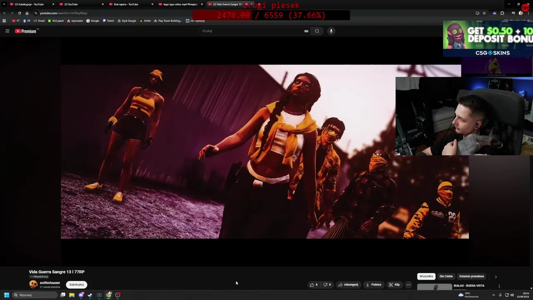Create a clip with Klip button
Image resolution: width=533 pixels, height=300 pixels.
394,285
